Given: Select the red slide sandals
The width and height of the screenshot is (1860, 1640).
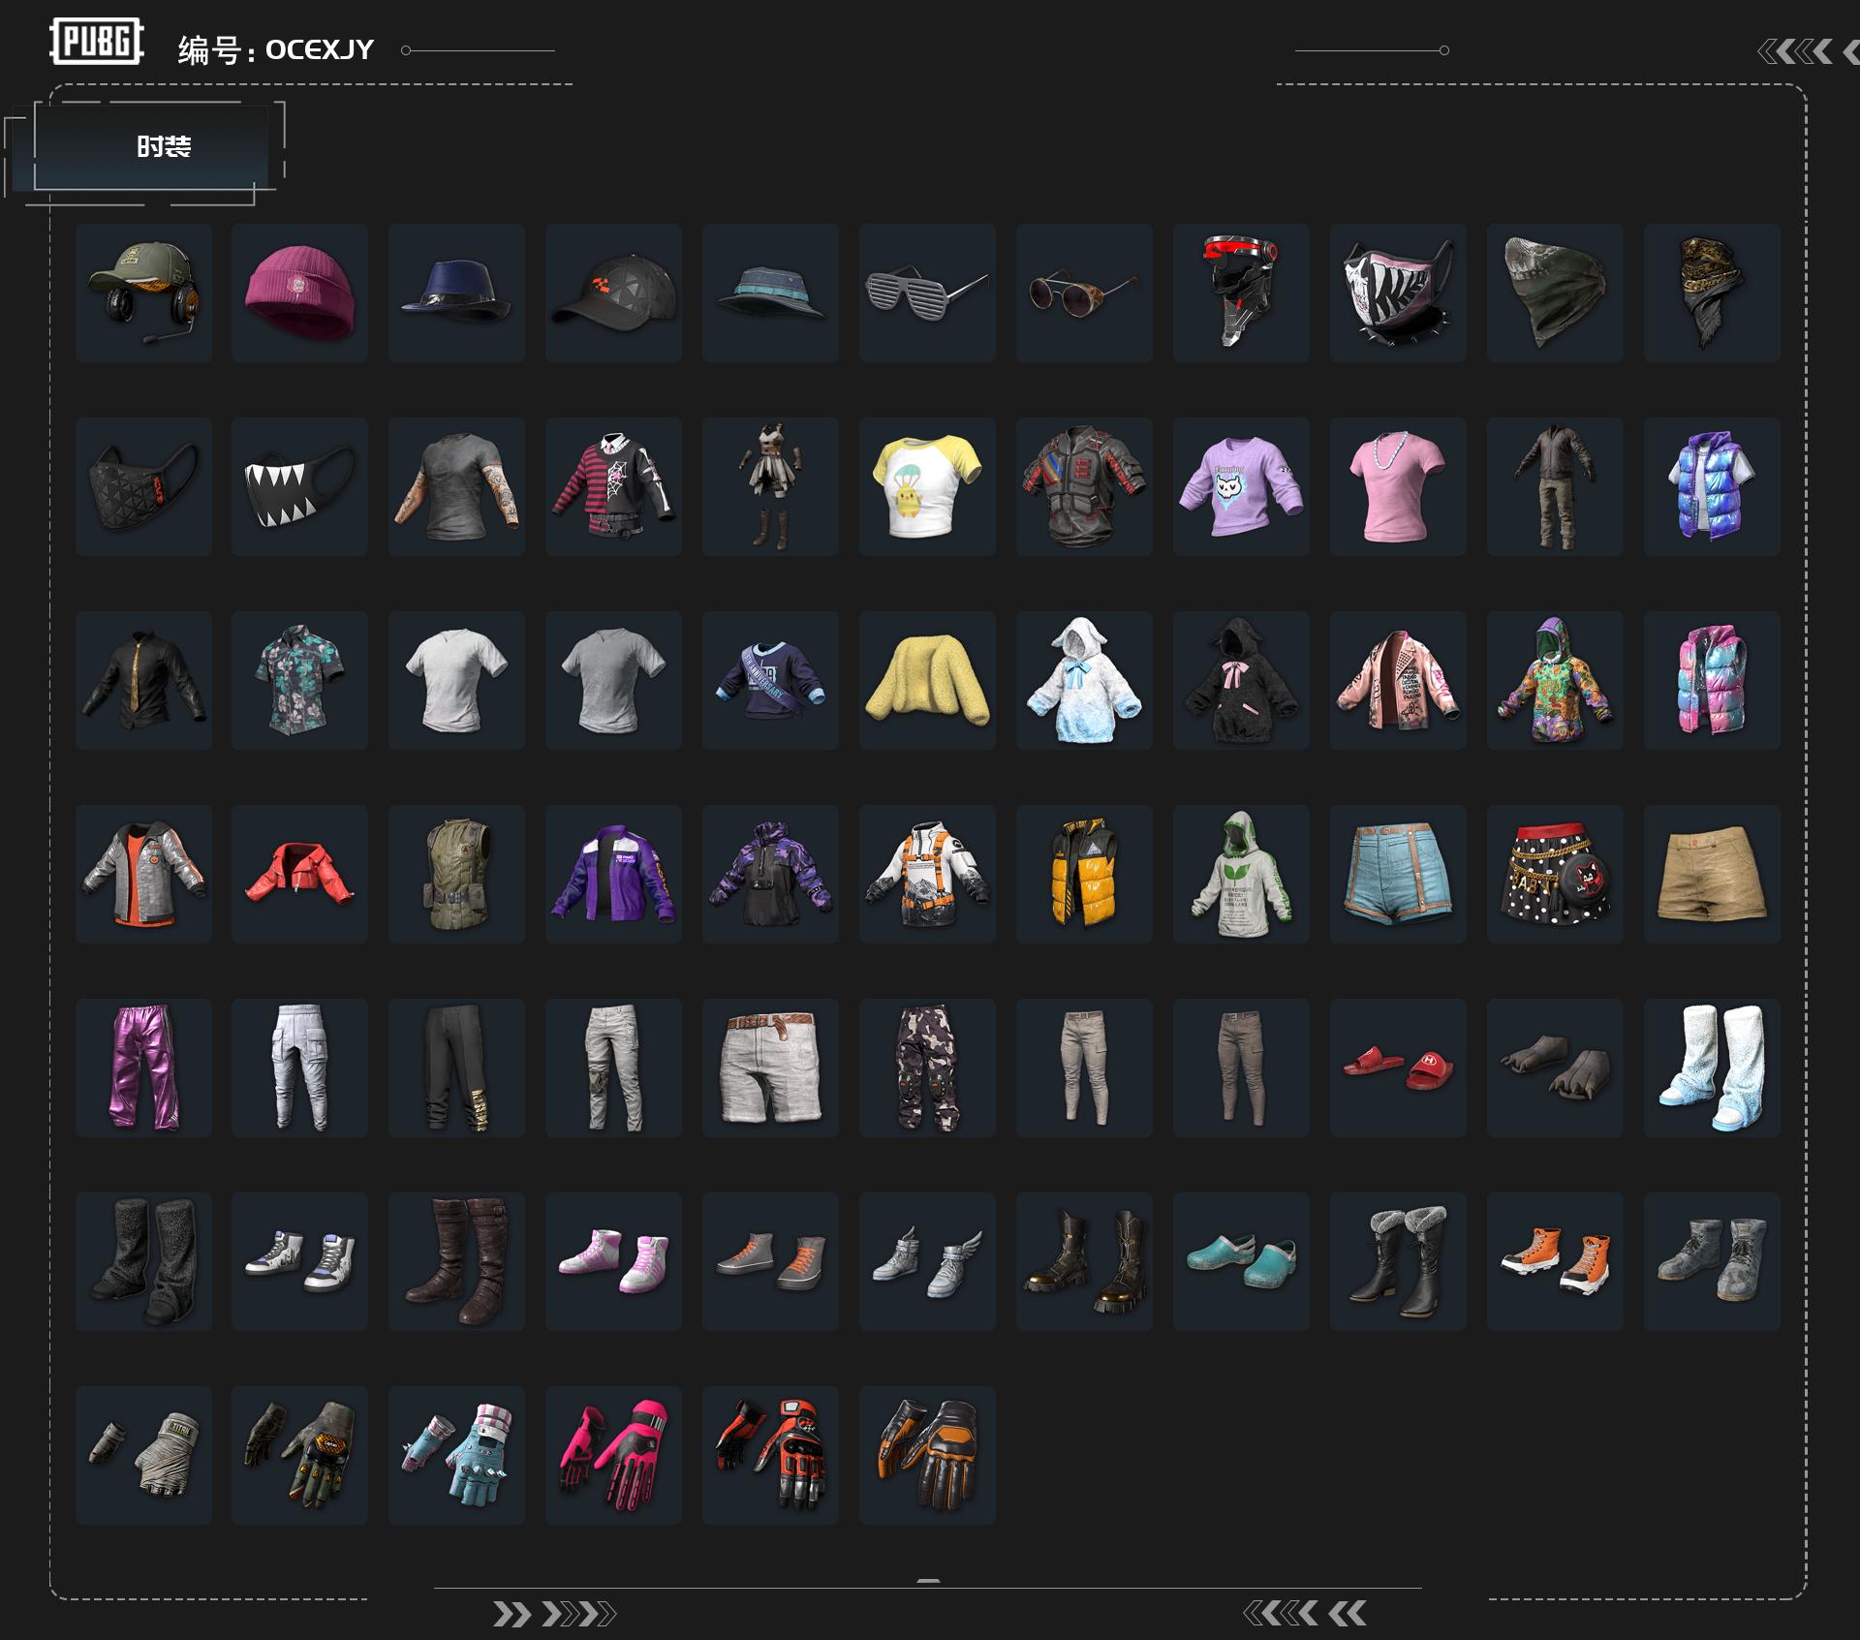Looking at the screenshot, I should pos(1399,1068).
